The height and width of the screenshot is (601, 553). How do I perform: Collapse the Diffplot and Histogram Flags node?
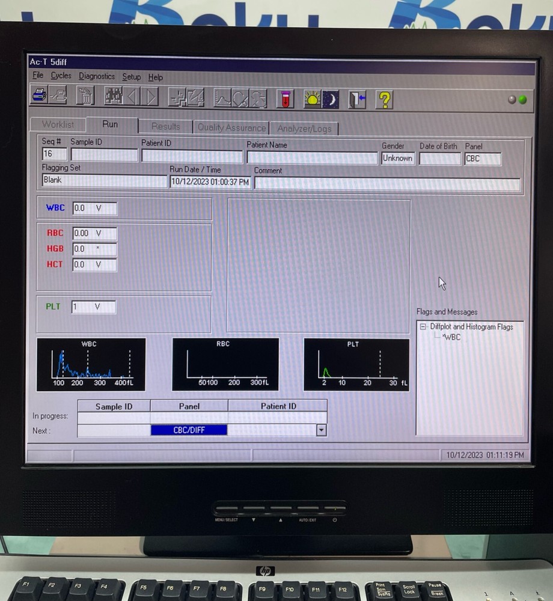(x=424, y=327)
